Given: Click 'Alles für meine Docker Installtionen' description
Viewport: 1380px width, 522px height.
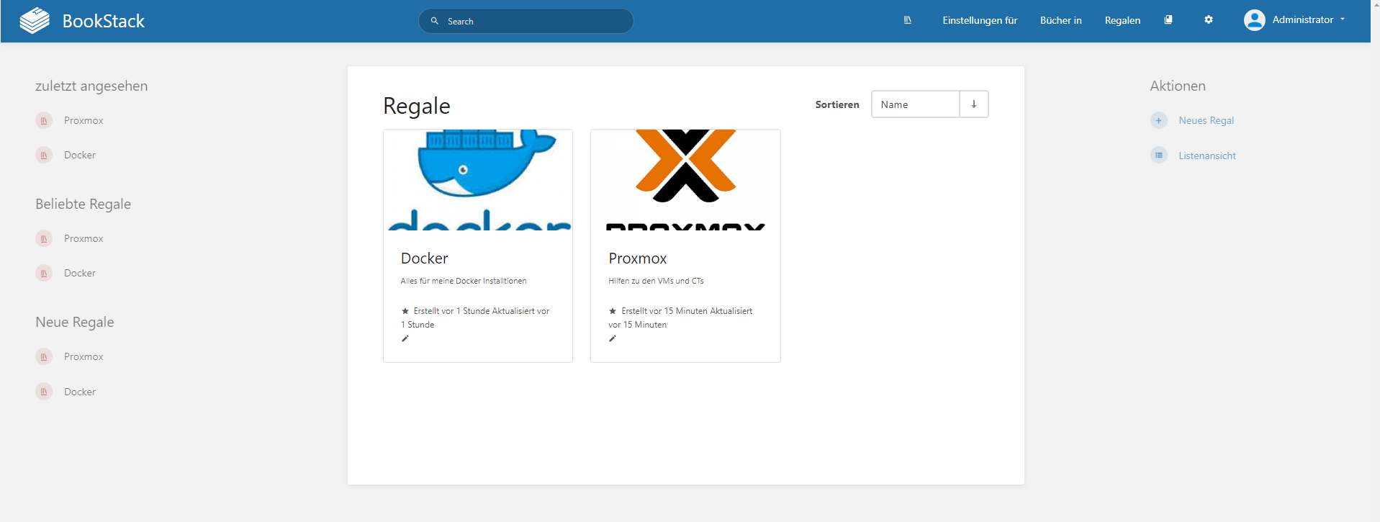Looking at the screenshot, I should 464,281.
